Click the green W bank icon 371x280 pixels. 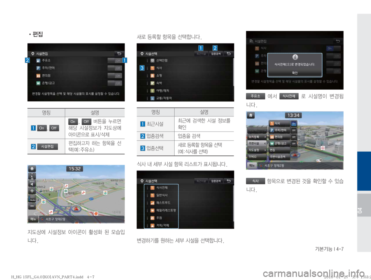click(38, 82)
